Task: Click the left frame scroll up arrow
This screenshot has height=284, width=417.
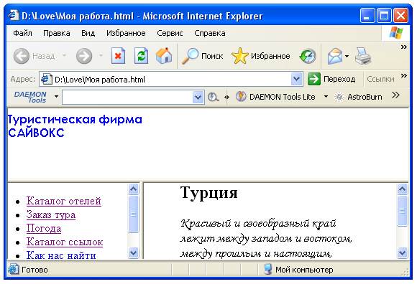Action: pyautogui.click(x=133, y=189)
